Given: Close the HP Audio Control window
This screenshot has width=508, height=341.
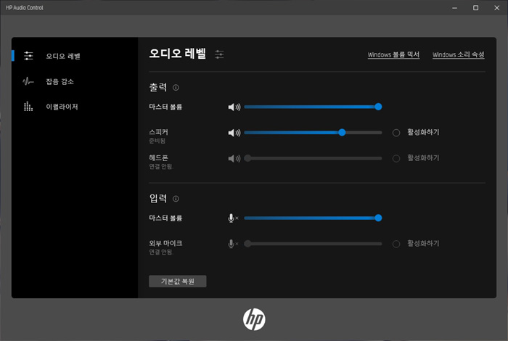Looking at the screenshot, I should click(496, 8).
